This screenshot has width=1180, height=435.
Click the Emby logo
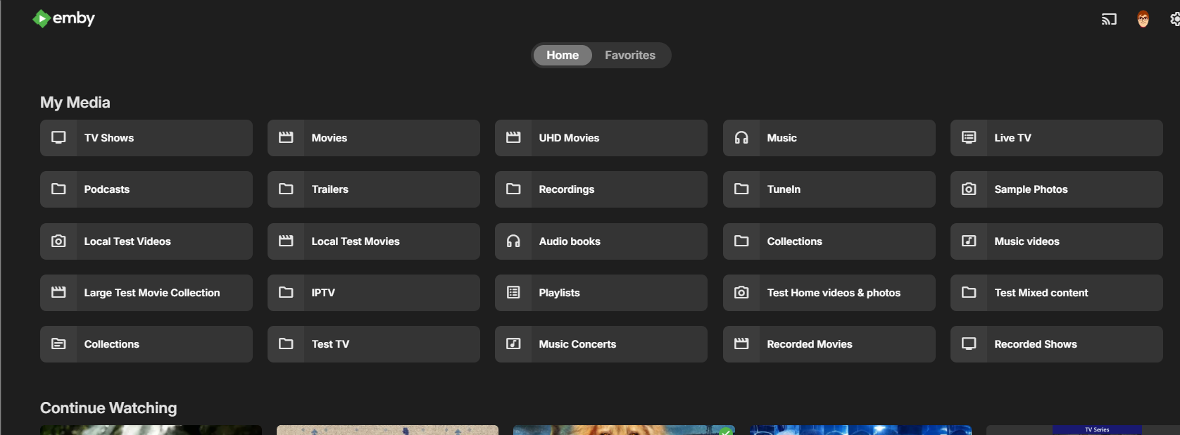coord(64,19)
